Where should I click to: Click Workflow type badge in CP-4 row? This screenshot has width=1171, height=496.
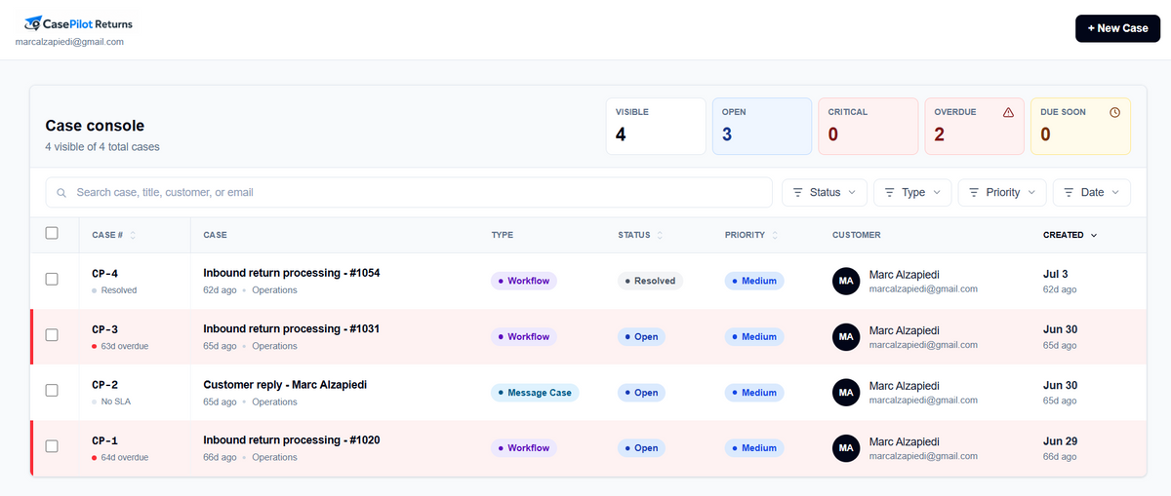pos(524,281)
